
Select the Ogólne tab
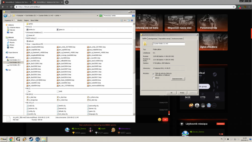point(144,39)
